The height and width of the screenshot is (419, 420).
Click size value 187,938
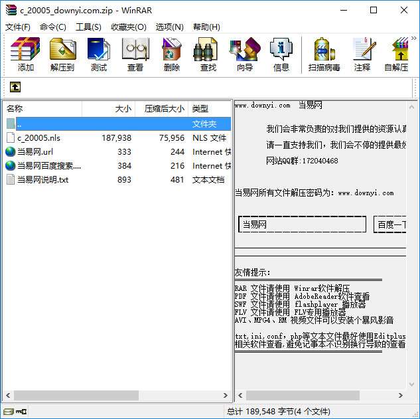[x=117, y=138]
